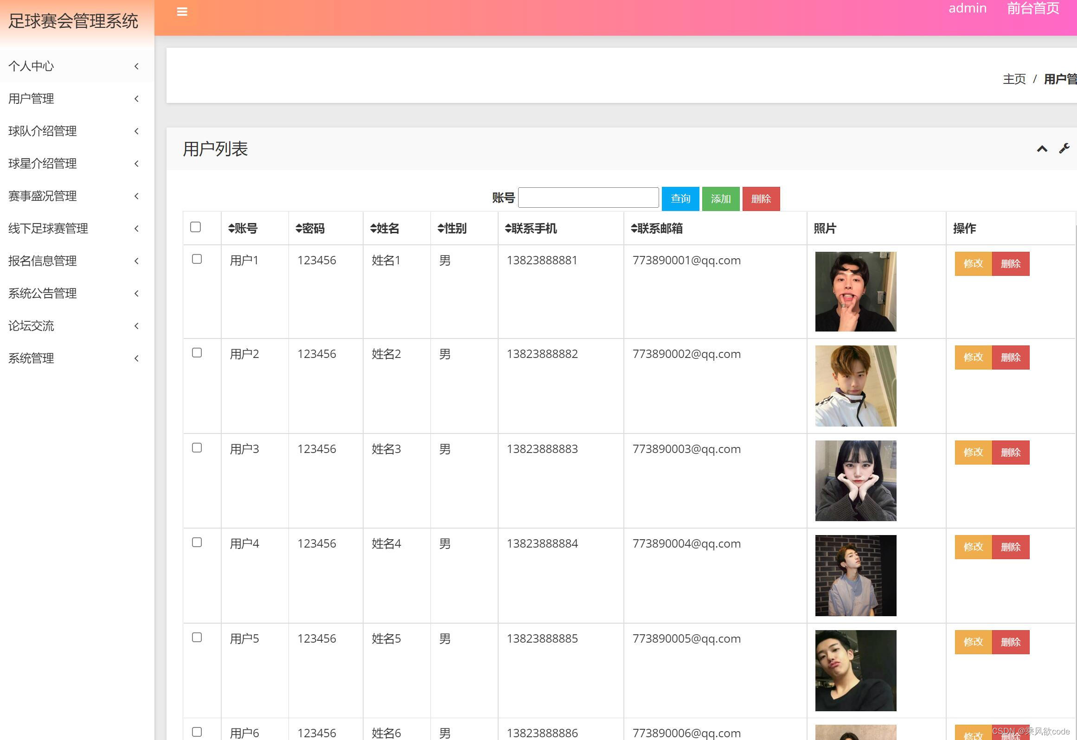Screen dimensions: 1077x740
Task: Check the select-all checkbox in the table header
Action: pos(195,227)
